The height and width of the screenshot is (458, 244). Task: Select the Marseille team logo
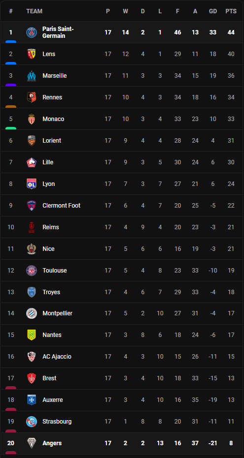(x=32, y=76)
